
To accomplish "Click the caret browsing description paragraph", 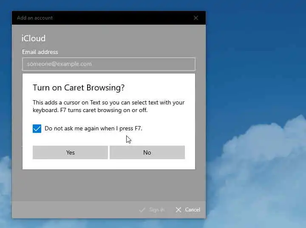I will [108, 106].
